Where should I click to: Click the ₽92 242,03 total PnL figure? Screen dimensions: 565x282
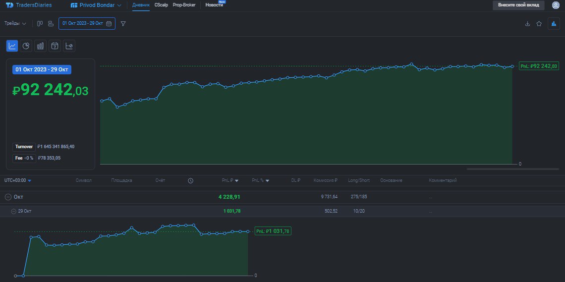click(x=50, y=90)
